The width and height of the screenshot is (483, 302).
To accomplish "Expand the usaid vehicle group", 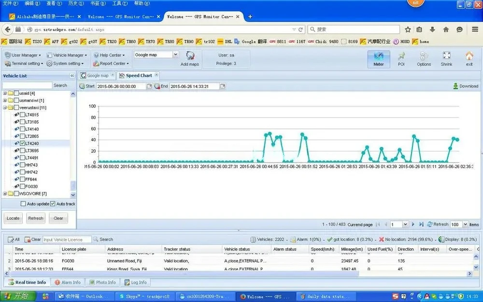I will 5,93.
